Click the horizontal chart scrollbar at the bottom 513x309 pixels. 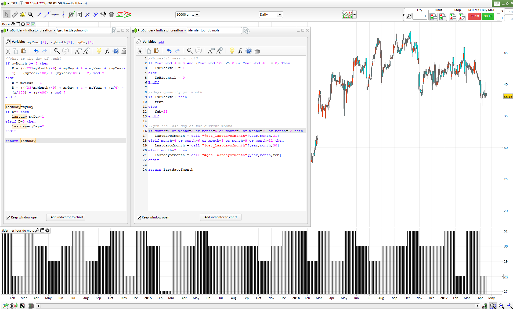tap(258, 306)
